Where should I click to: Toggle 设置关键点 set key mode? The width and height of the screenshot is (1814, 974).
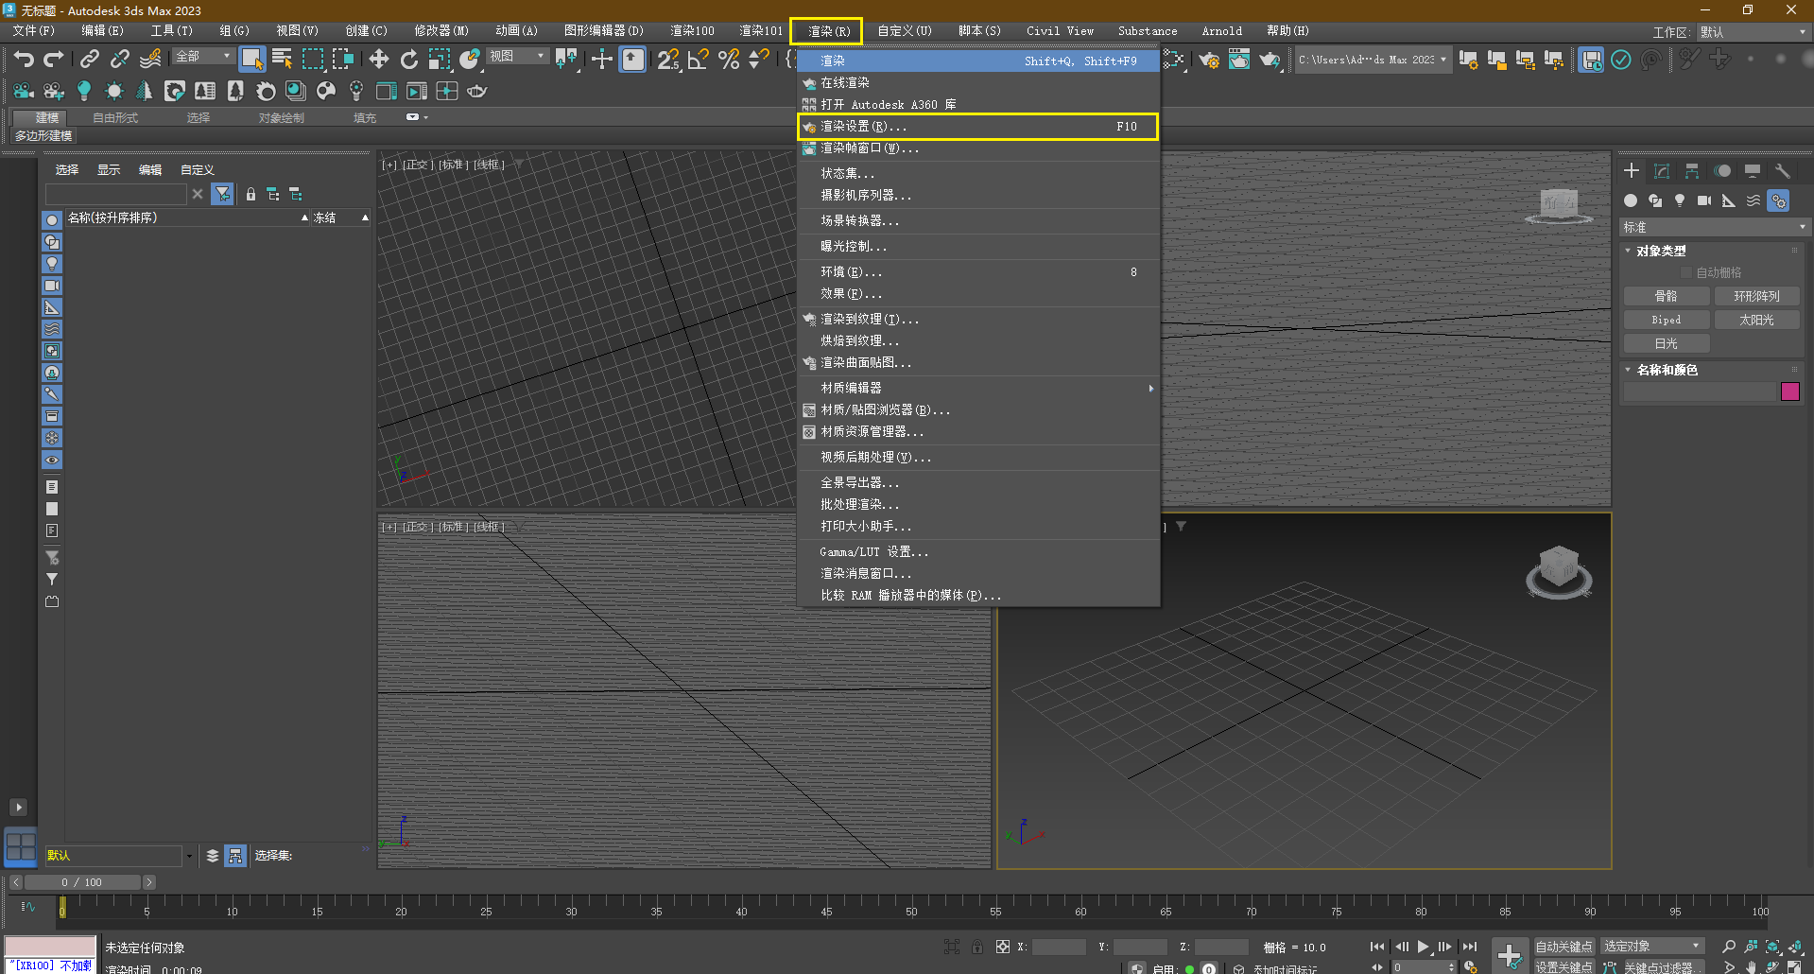click(1564, 967)
